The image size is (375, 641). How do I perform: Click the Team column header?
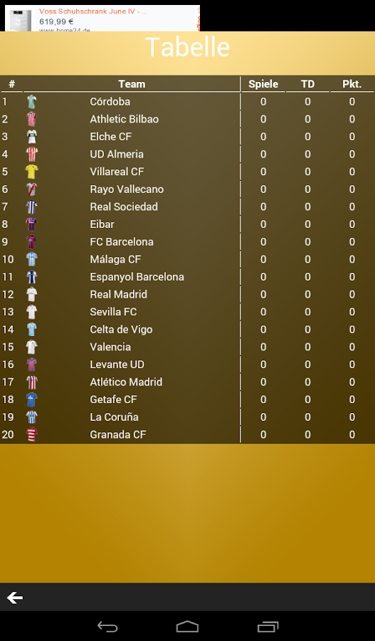point(132,84)
